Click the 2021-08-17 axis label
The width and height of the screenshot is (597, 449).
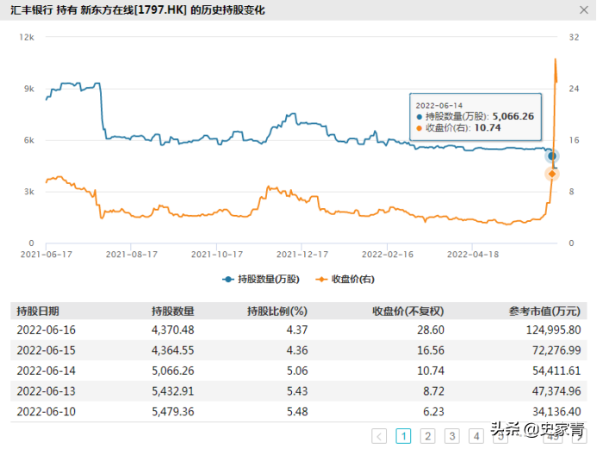[131, 255]
